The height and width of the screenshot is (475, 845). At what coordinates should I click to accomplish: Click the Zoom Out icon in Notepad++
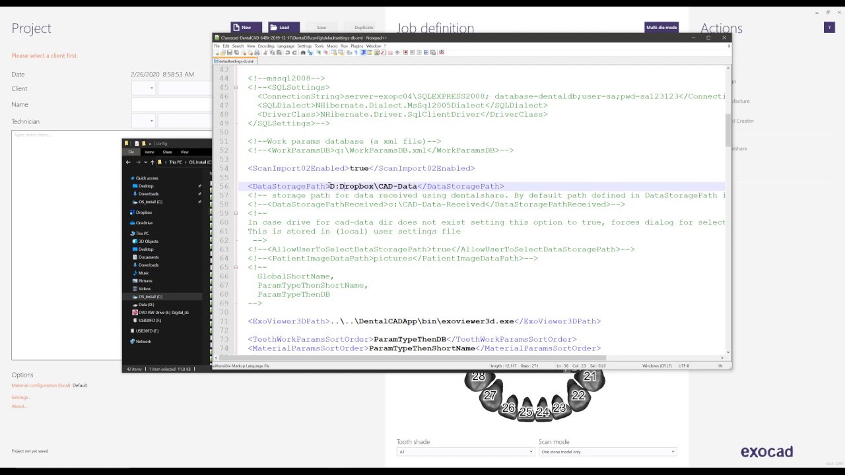tap(325, 53)
